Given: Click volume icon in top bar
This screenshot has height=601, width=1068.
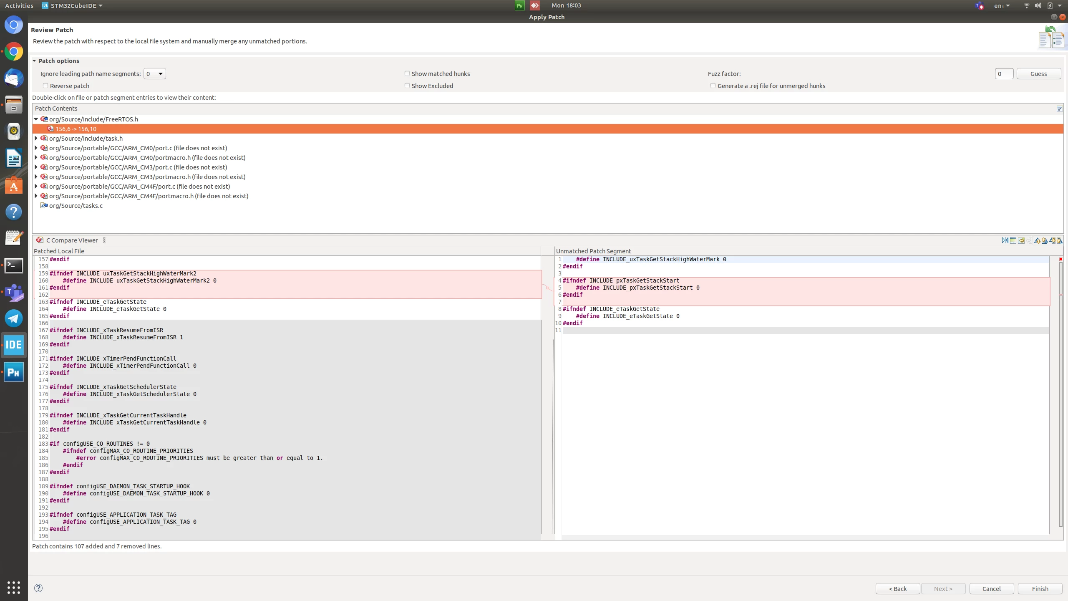Looking at the screenshot, I should [1038, 6].
